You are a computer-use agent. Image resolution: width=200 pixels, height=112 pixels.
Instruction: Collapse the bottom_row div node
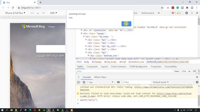pos(88,55)
